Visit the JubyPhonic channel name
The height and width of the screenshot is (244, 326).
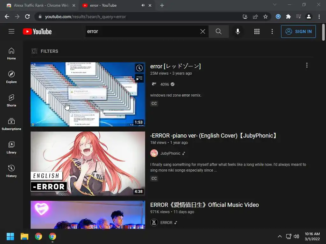[170, 153]
